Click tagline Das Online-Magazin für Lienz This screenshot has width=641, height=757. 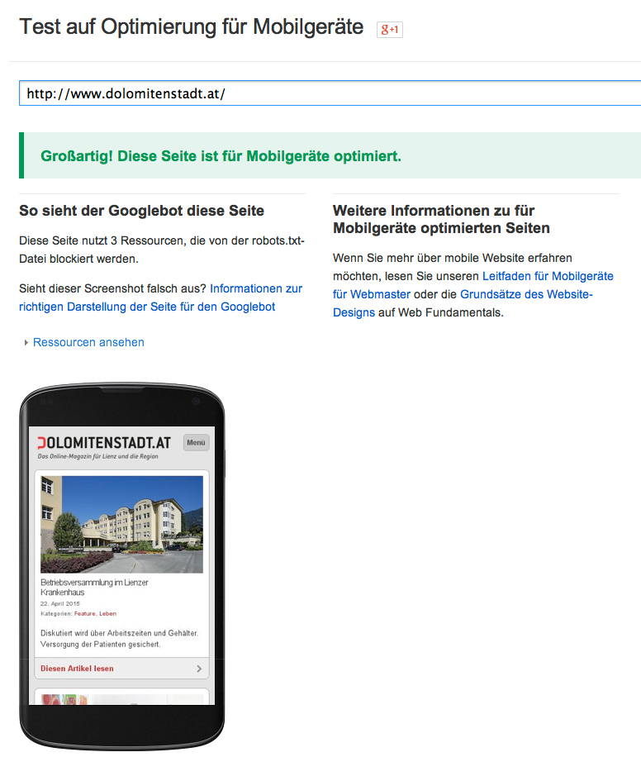point(98,456)
